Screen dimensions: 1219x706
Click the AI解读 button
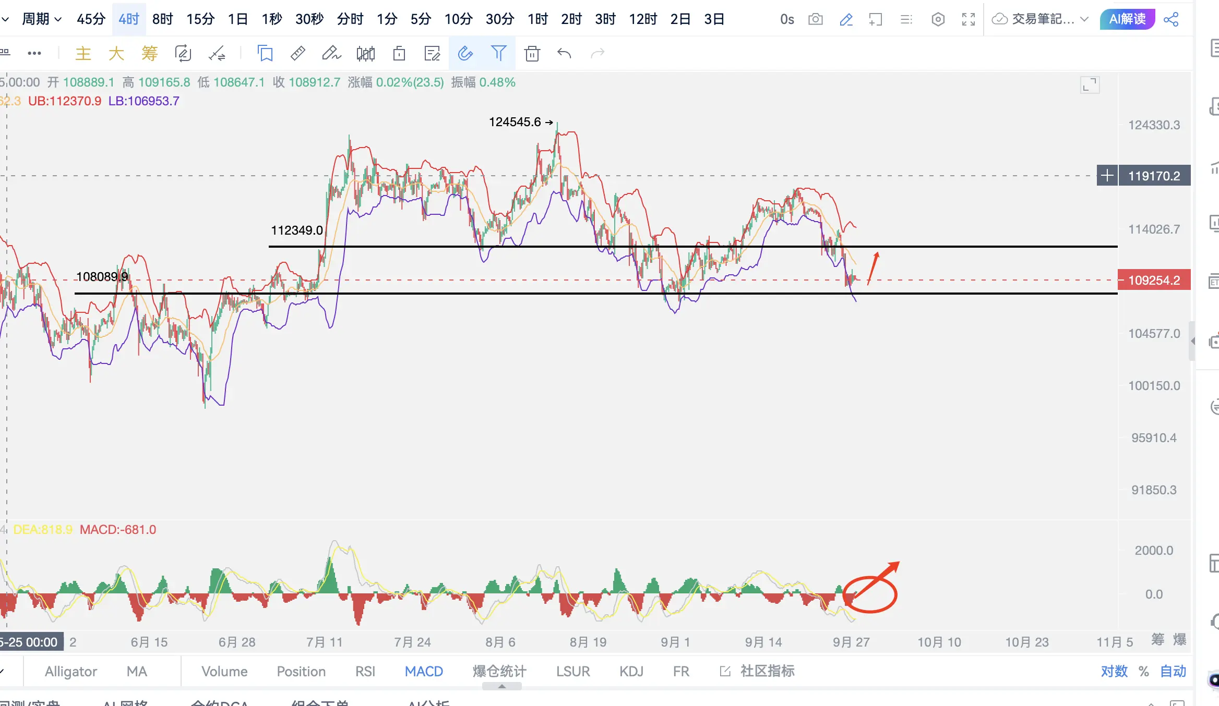(1127, 19)
